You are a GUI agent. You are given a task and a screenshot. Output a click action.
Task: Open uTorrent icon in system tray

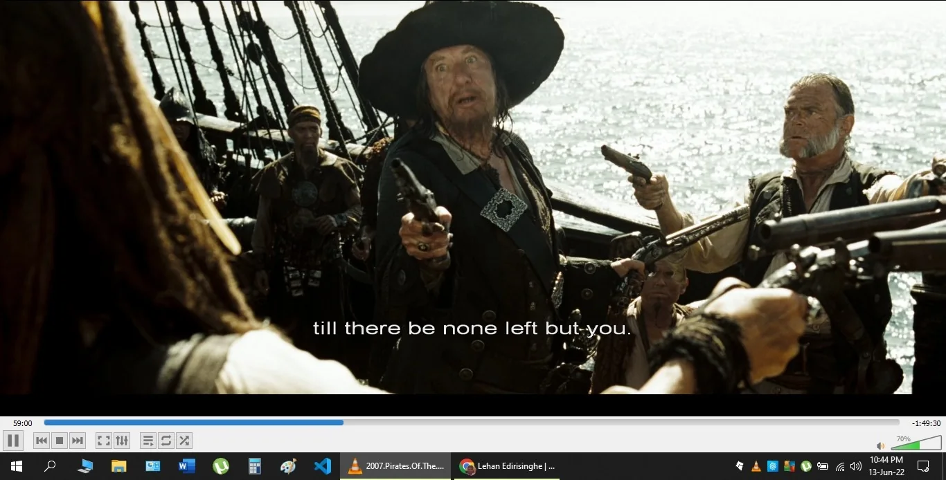click(806, 466)
